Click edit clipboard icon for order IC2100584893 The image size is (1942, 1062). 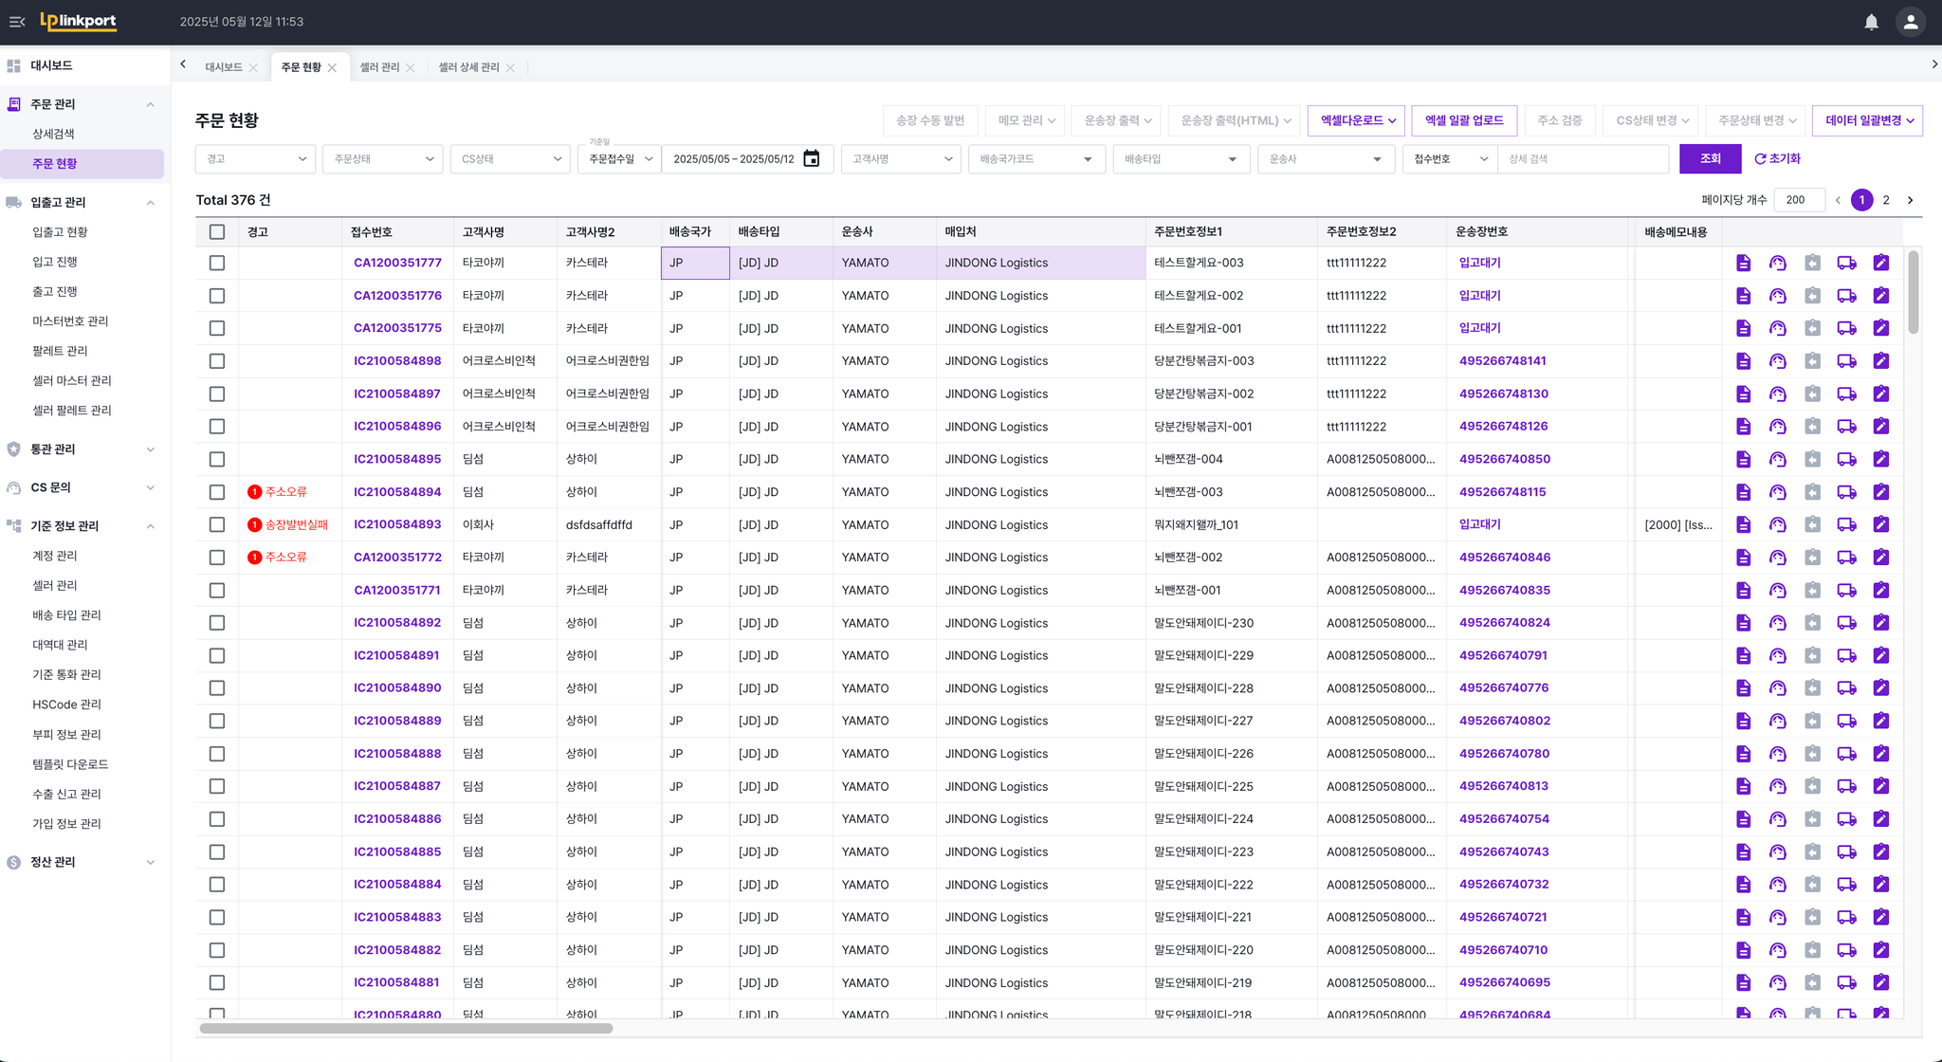tap(1881, 524)
